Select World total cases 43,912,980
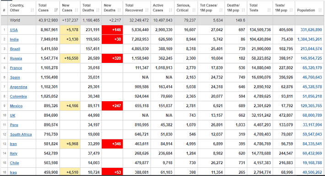Image resolution: width=325 pixels, height=176 pixels. (48, 21)
